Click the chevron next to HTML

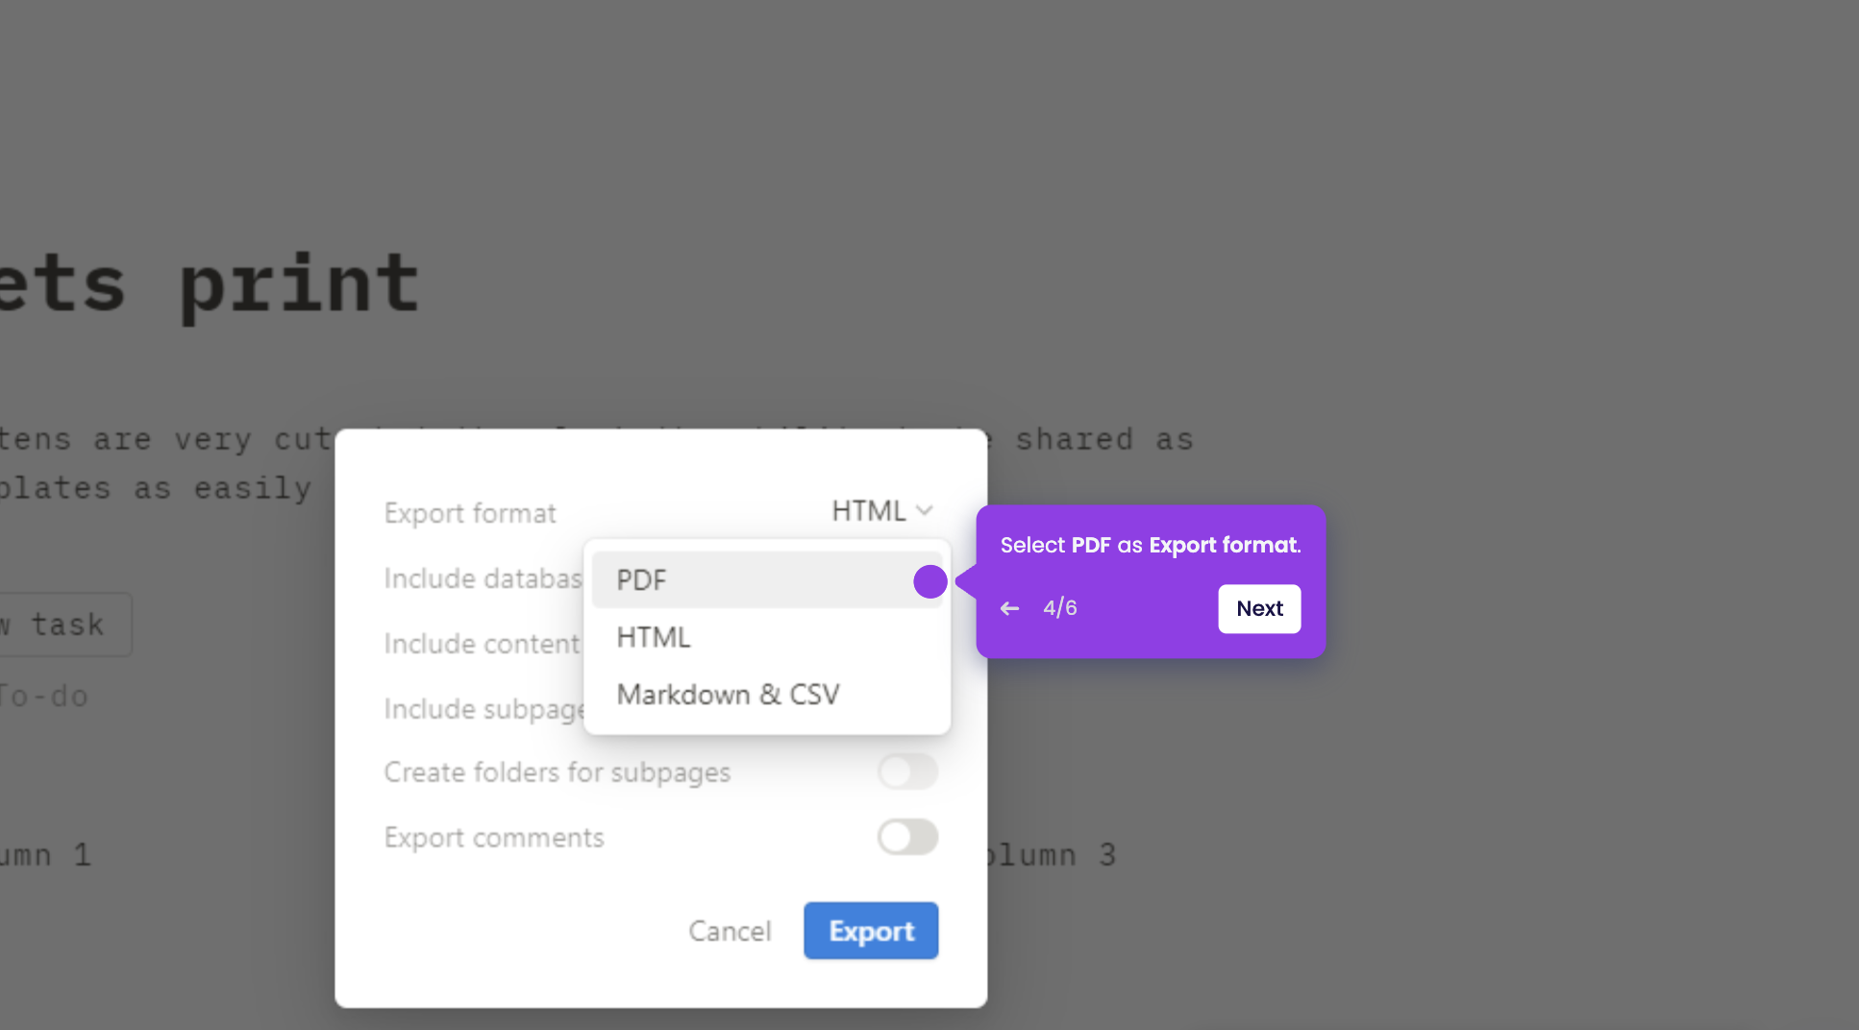point(925,510)
